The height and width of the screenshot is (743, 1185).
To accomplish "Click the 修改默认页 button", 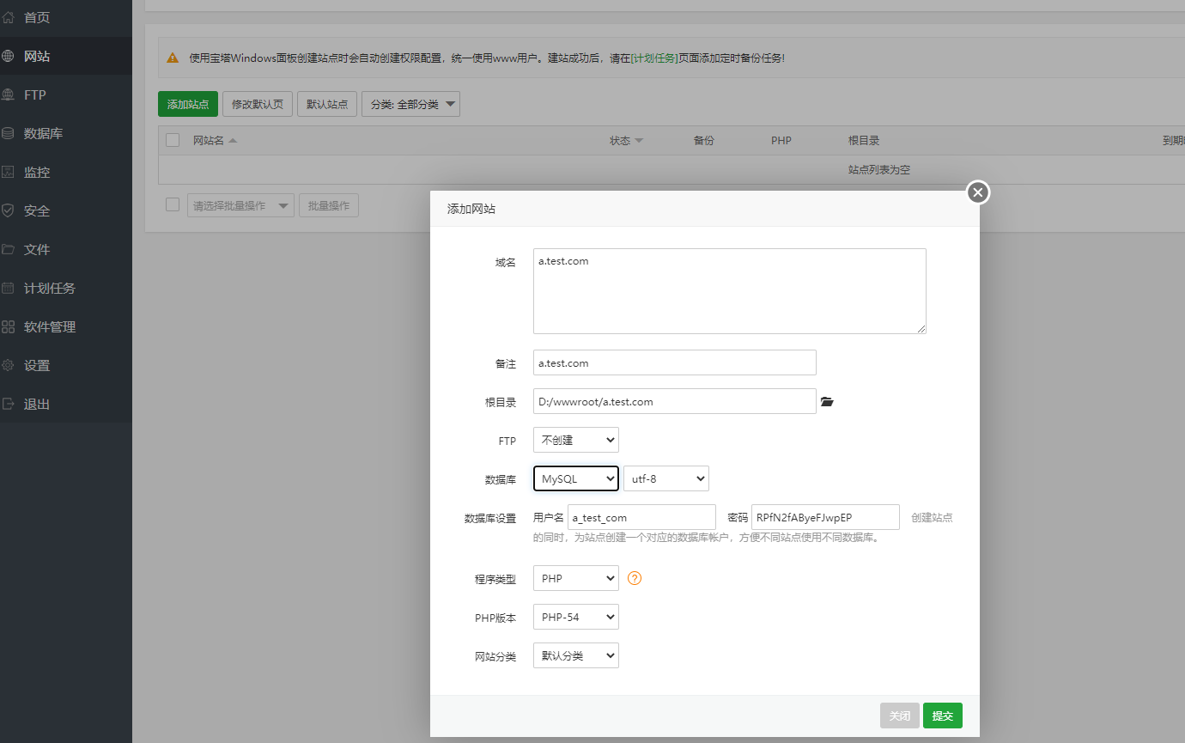I will (x=258, y=104).
